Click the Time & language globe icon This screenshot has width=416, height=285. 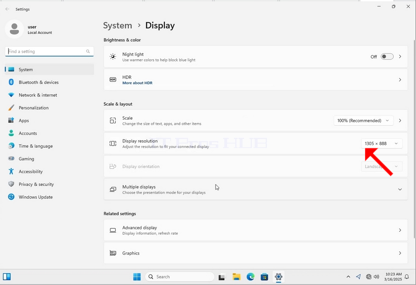tap(11, 146)
